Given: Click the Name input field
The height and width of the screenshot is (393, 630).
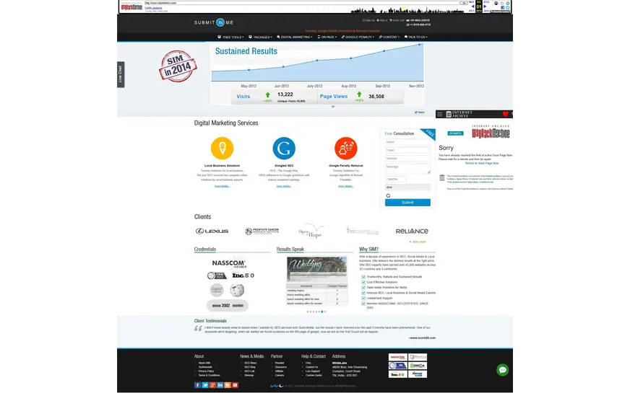Looking at the screenshot, I should (407, 142).
